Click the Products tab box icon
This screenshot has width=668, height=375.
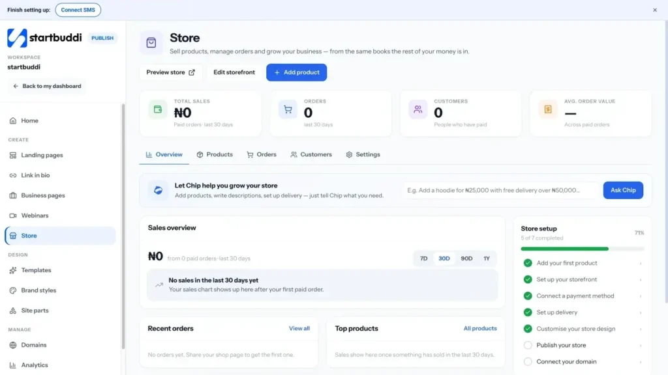[200, 155]
